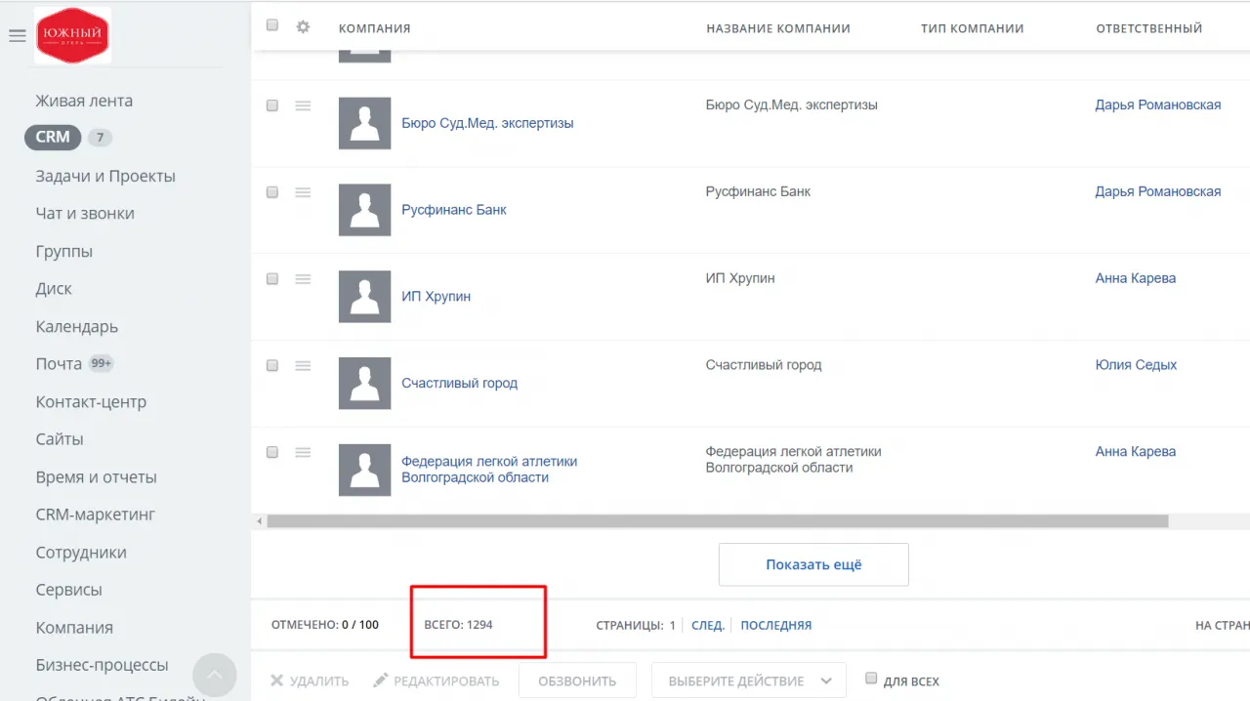The height and width of the screenshot is (701, 1250).
Task: Enable the 'Для всех' checkbox
Action: tap(871, 679)
